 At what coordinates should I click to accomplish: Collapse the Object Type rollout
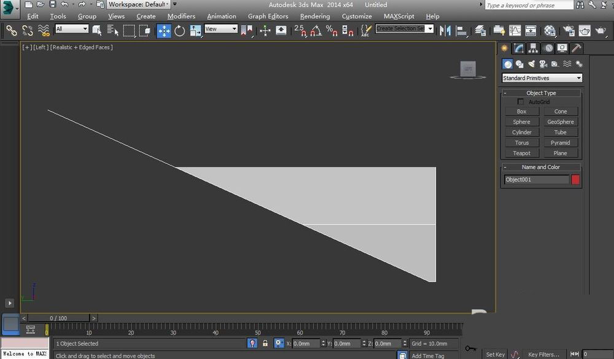pos(541,93)
